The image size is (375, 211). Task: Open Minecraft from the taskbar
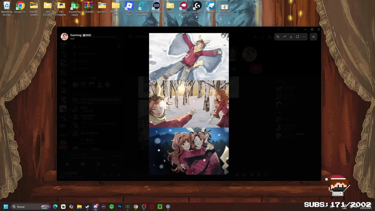tap(160, 207)
